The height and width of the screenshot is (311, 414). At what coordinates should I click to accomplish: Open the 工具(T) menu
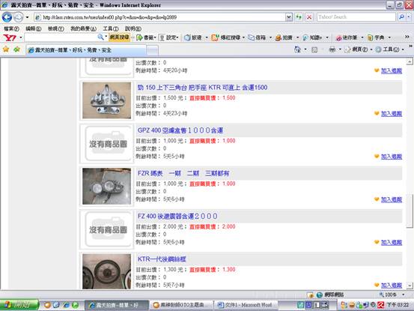111,28
